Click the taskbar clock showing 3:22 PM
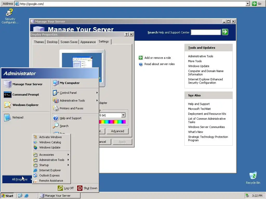The width and height of the screenshot is (266, 199). [x=257, y=196]
